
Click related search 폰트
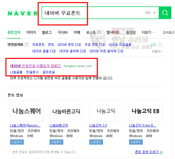51,45
